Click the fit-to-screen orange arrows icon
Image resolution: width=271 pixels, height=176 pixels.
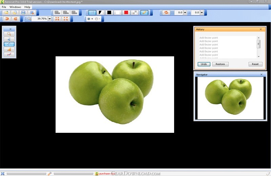pyautogui.click(x=58, y=19)
